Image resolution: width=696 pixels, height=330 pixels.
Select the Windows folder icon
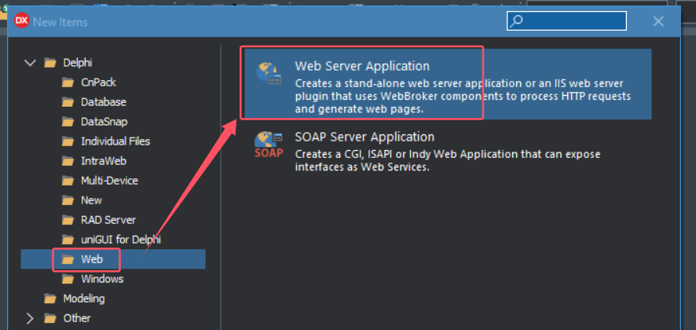(x=68, y=279)
